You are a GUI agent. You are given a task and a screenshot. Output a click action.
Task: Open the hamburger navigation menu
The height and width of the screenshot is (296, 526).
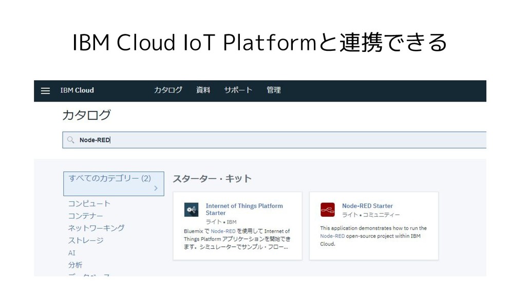pos(45,90)
